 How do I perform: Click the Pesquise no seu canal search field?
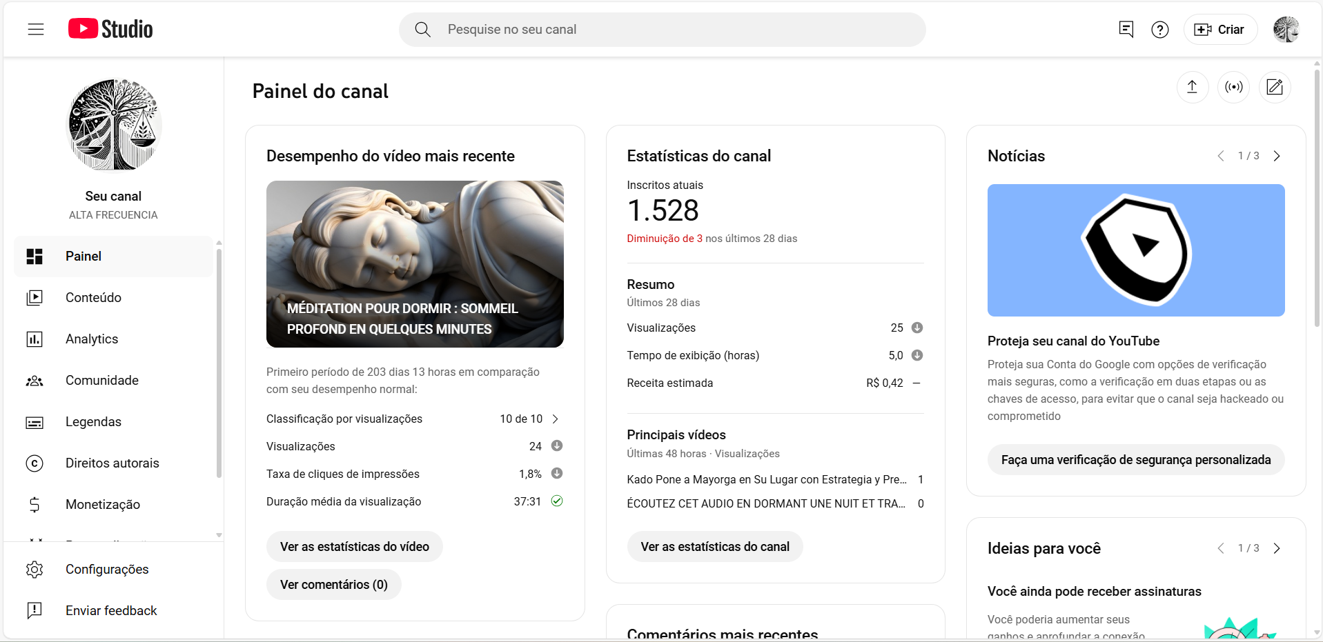tap(663, 30)
